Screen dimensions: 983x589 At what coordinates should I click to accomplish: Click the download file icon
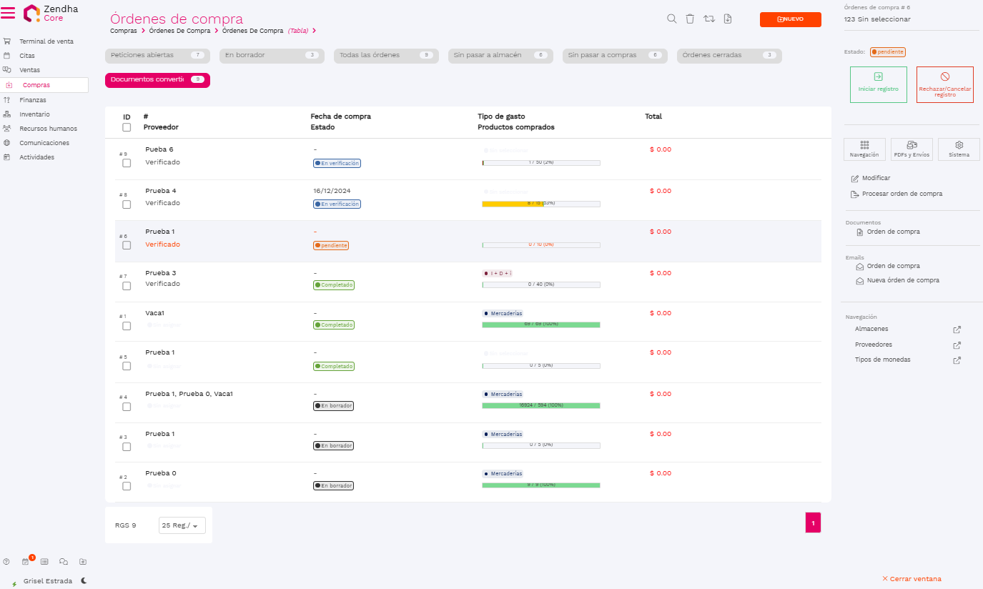pyautogui.click(x=728, y=19)
